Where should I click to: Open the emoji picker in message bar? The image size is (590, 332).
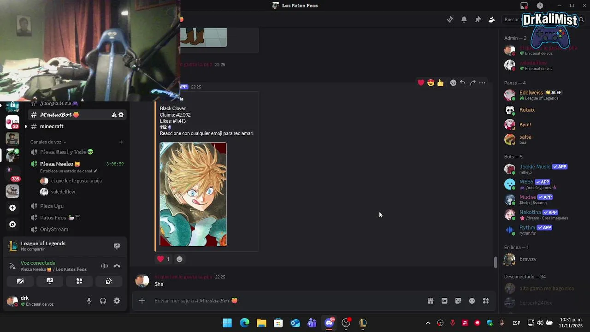point(472,301)
